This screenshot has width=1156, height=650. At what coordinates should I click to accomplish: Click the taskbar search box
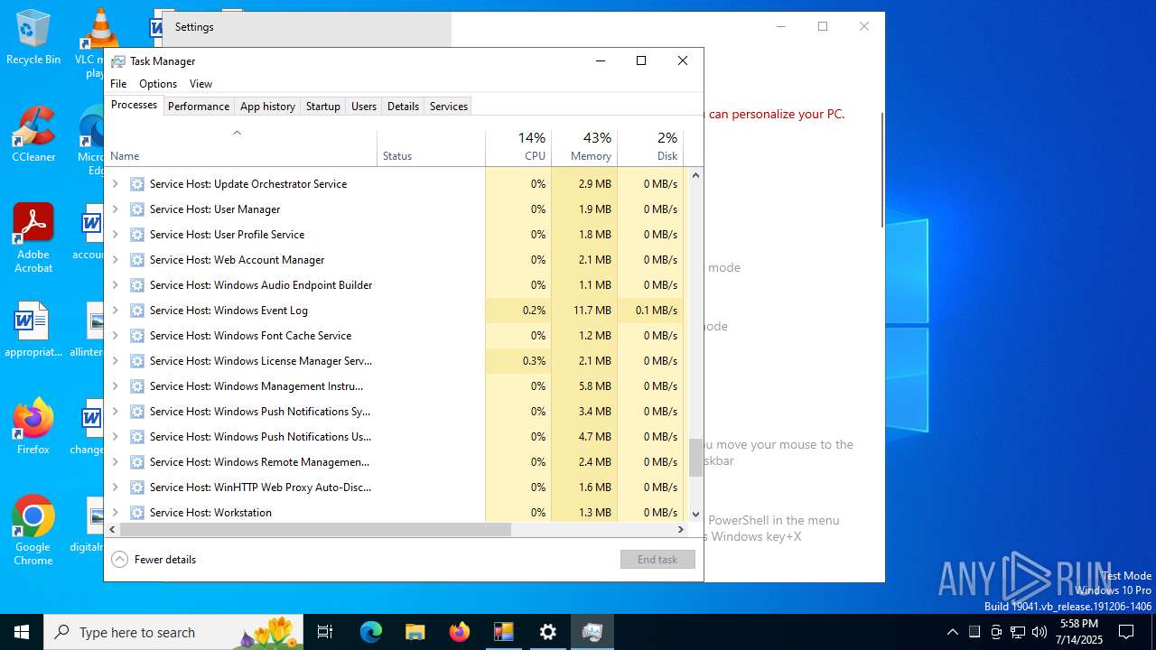[173, 632]
